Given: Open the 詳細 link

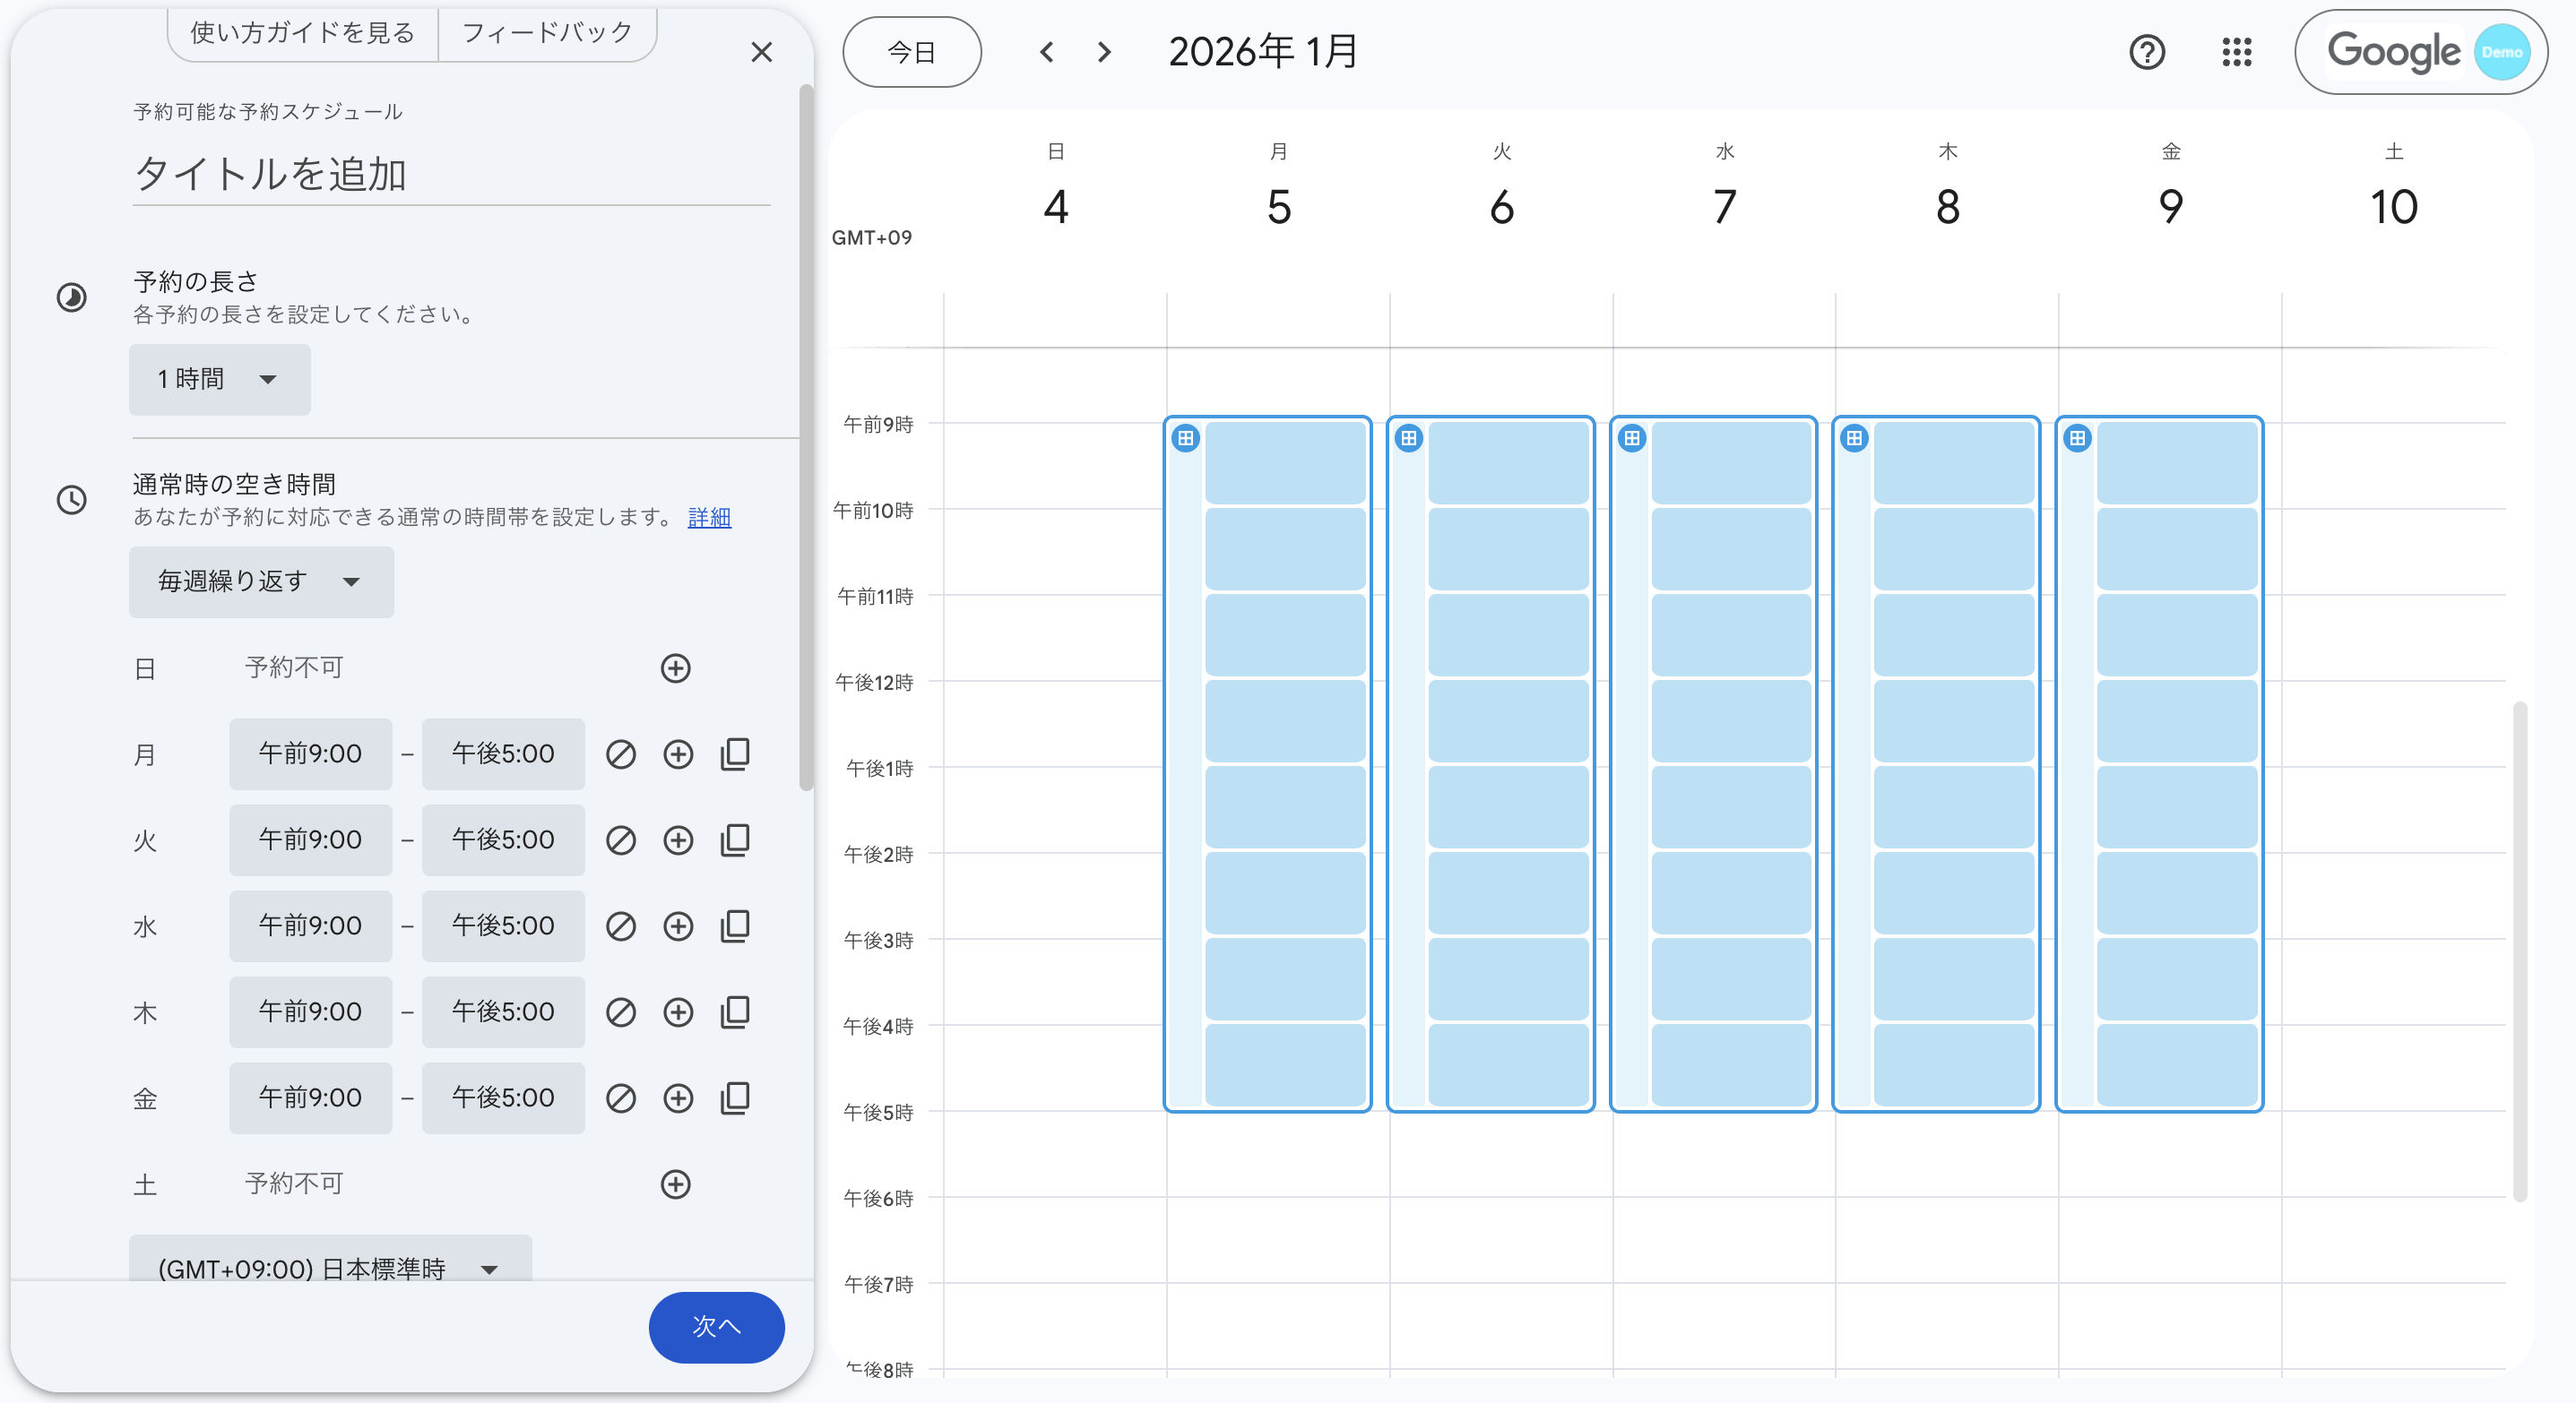Looking at the screenshot, I should coord(709,518).
